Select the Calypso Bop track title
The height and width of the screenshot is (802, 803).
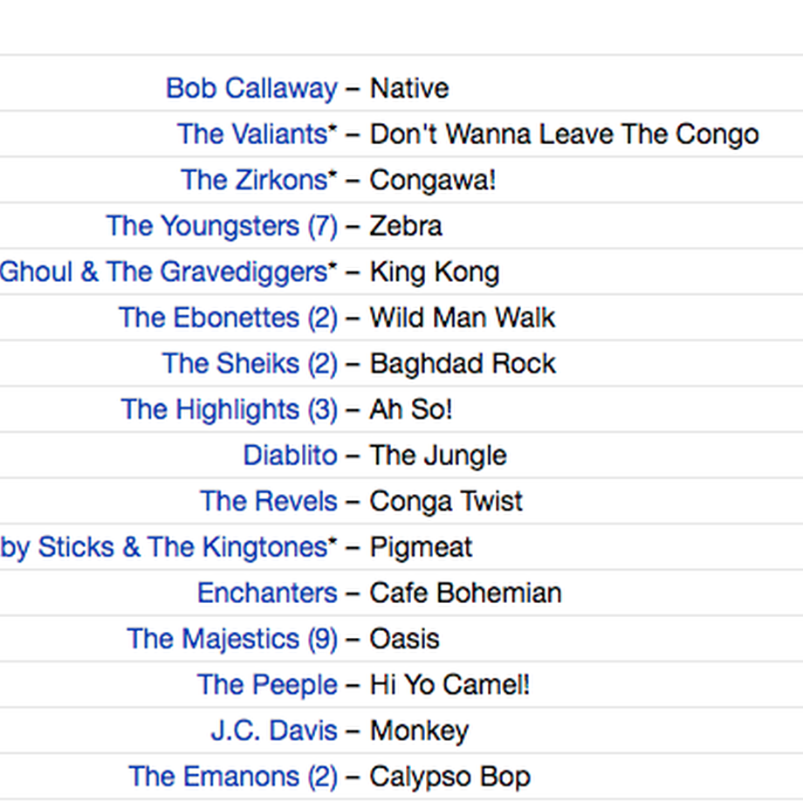pyautogui.click(x=450, y=777)
